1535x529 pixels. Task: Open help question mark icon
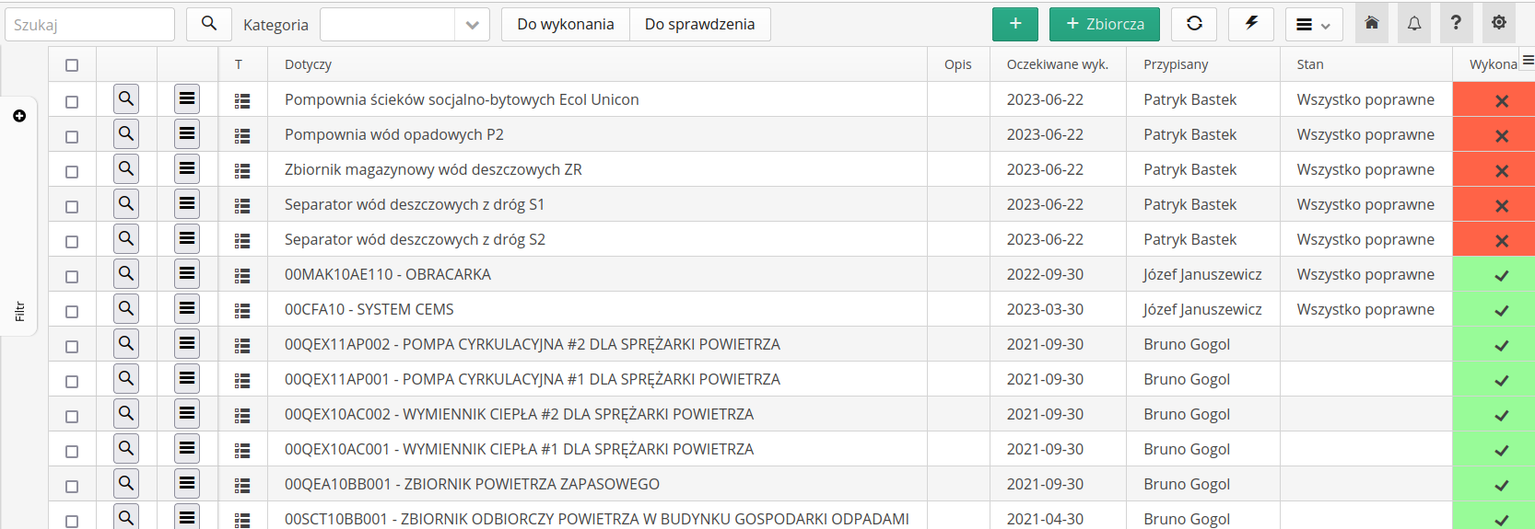(1456, 24)
